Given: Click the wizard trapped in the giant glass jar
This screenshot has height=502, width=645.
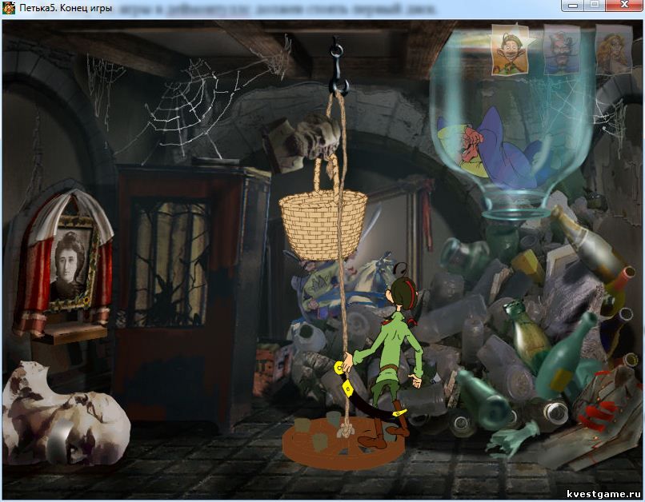Looking at the screenshot, I should (x=493, y=147).
